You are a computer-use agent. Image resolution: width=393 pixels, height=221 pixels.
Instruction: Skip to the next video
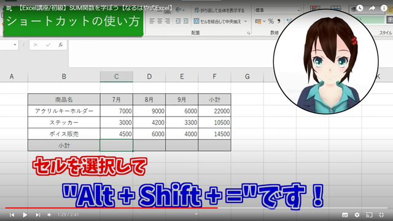point(38,215)
